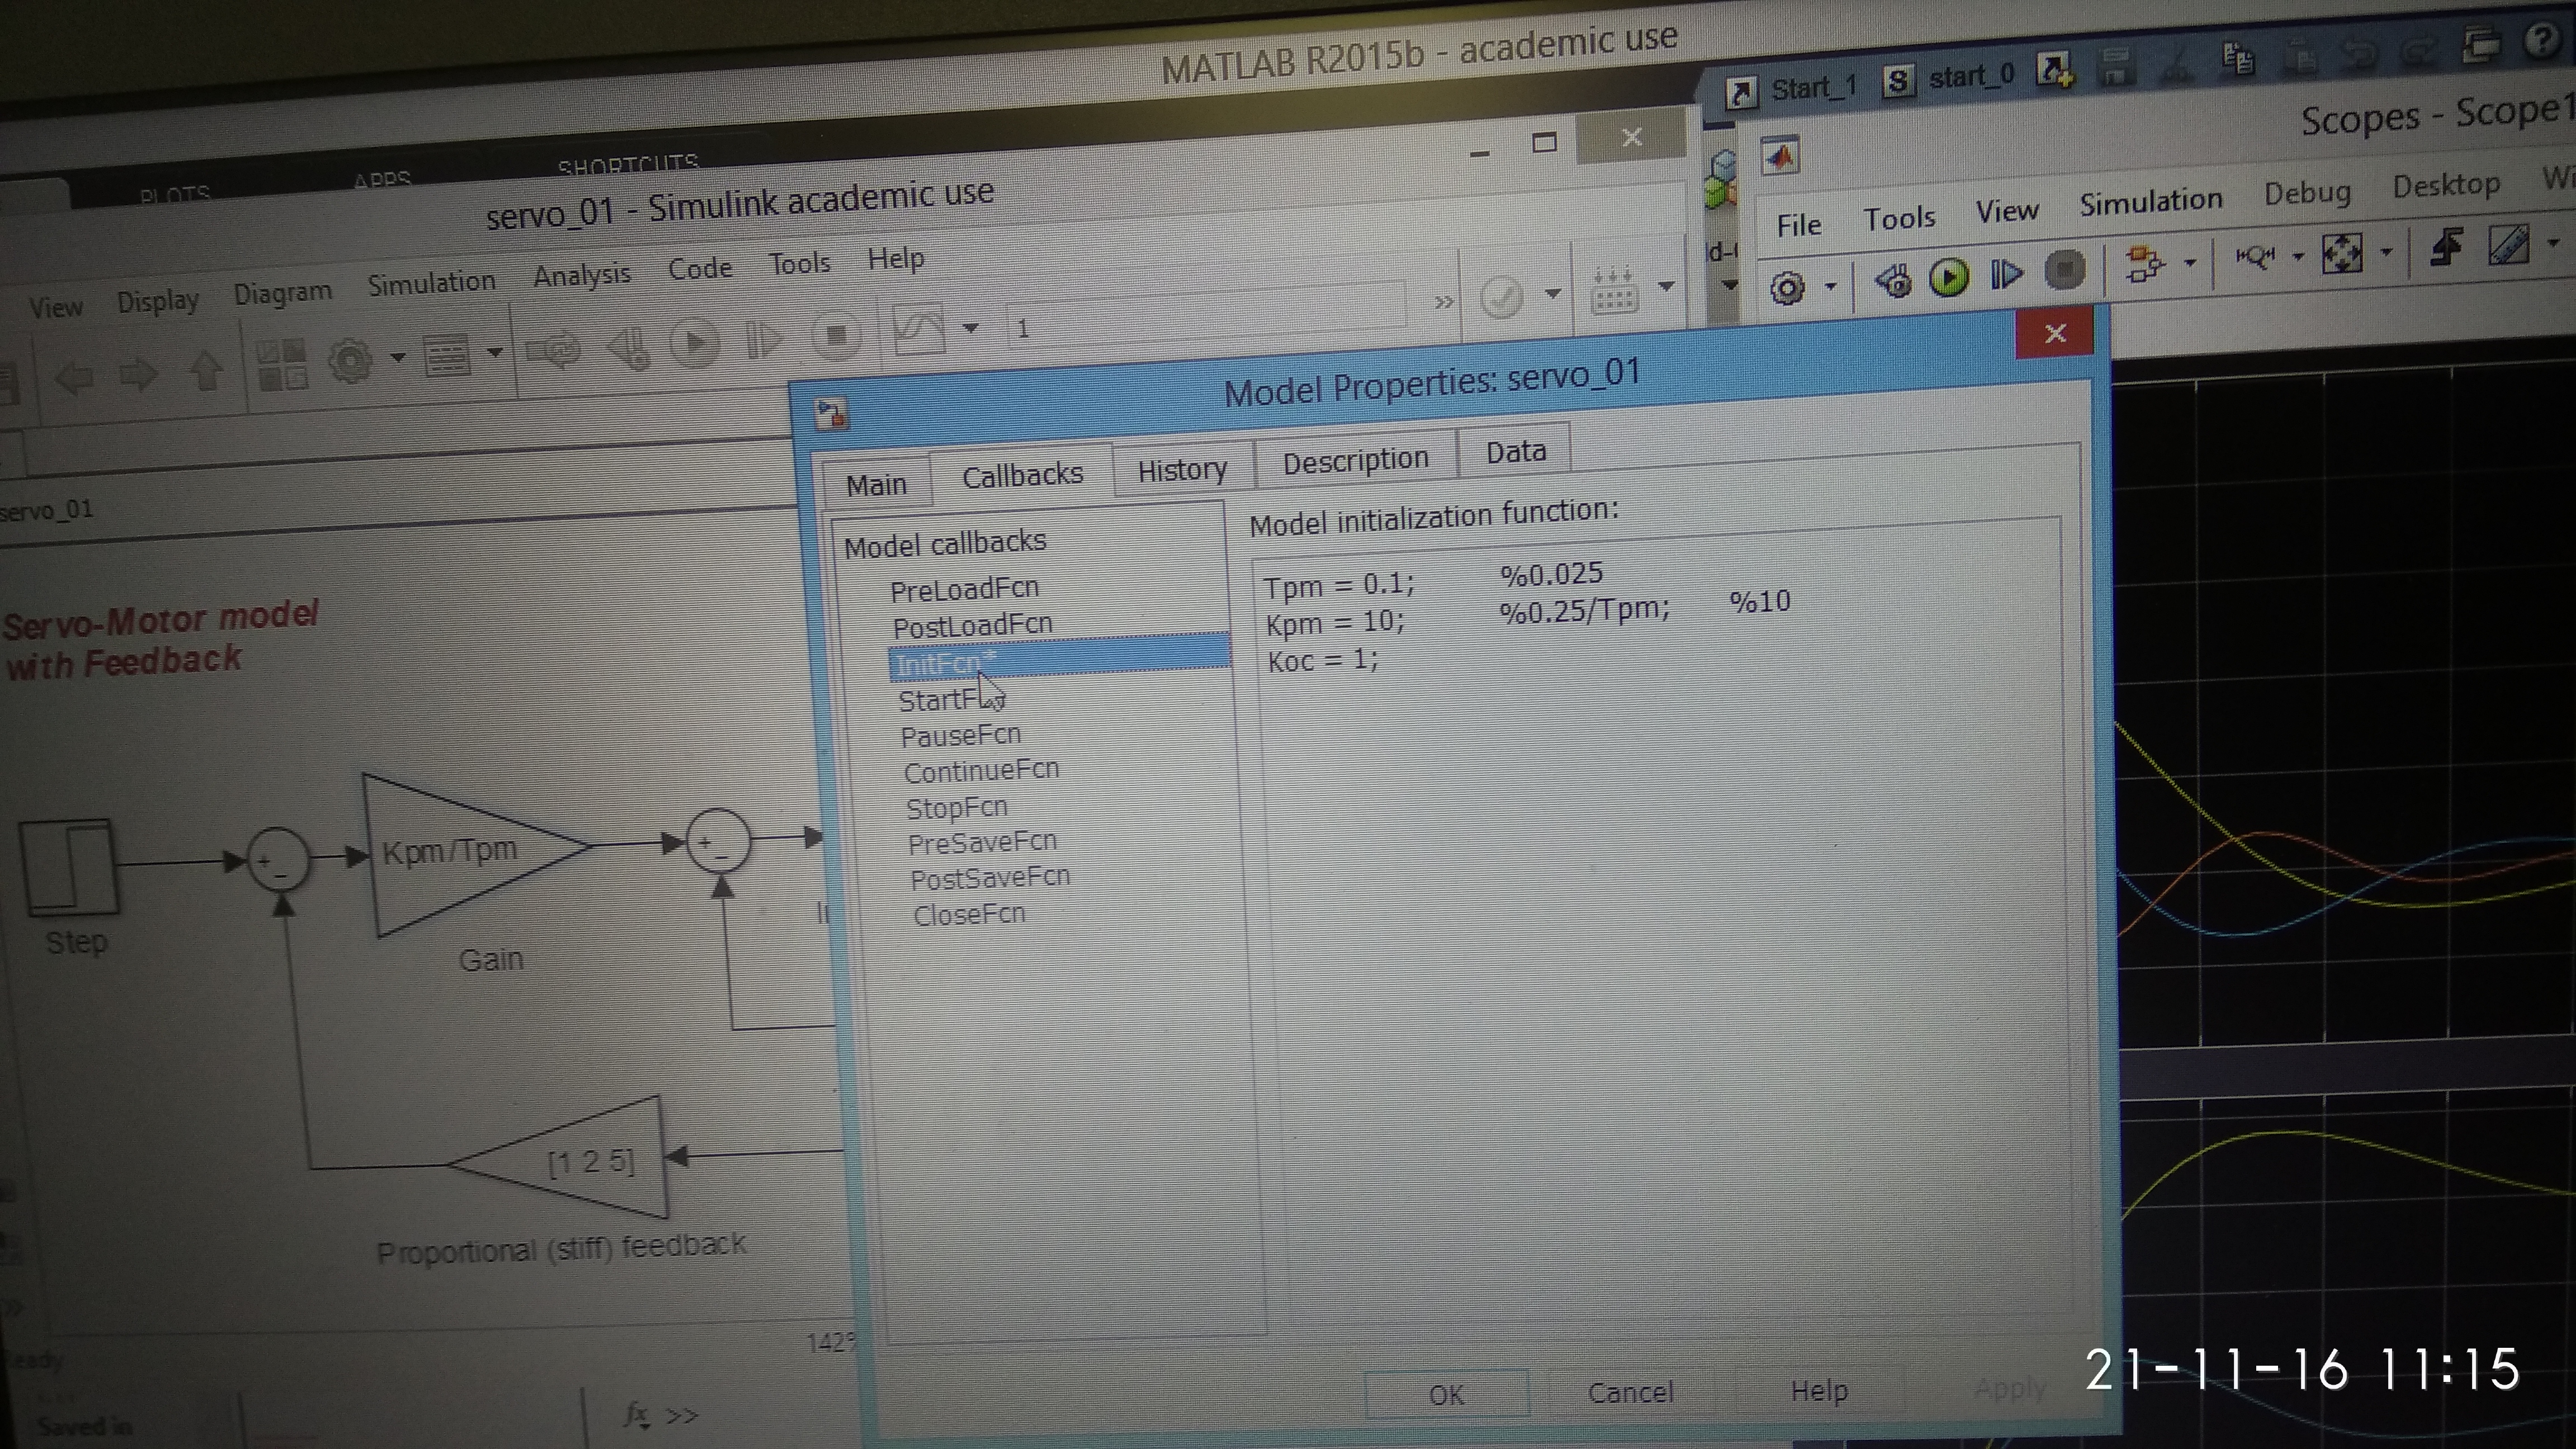Open the Code menu in the Simulink window
Image resolution: width=2576 pixels, height=1449 pixels.
click(700, 268)
